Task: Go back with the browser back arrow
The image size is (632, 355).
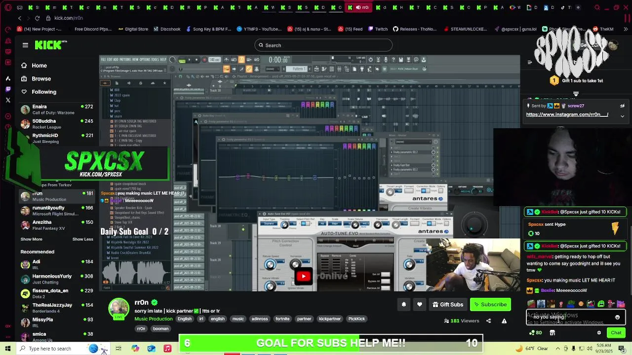Action: tap(20, 18)
